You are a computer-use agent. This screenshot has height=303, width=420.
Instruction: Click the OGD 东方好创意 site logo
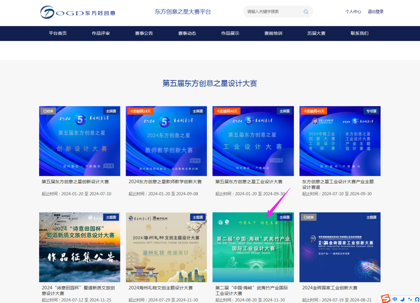point(78,13)
